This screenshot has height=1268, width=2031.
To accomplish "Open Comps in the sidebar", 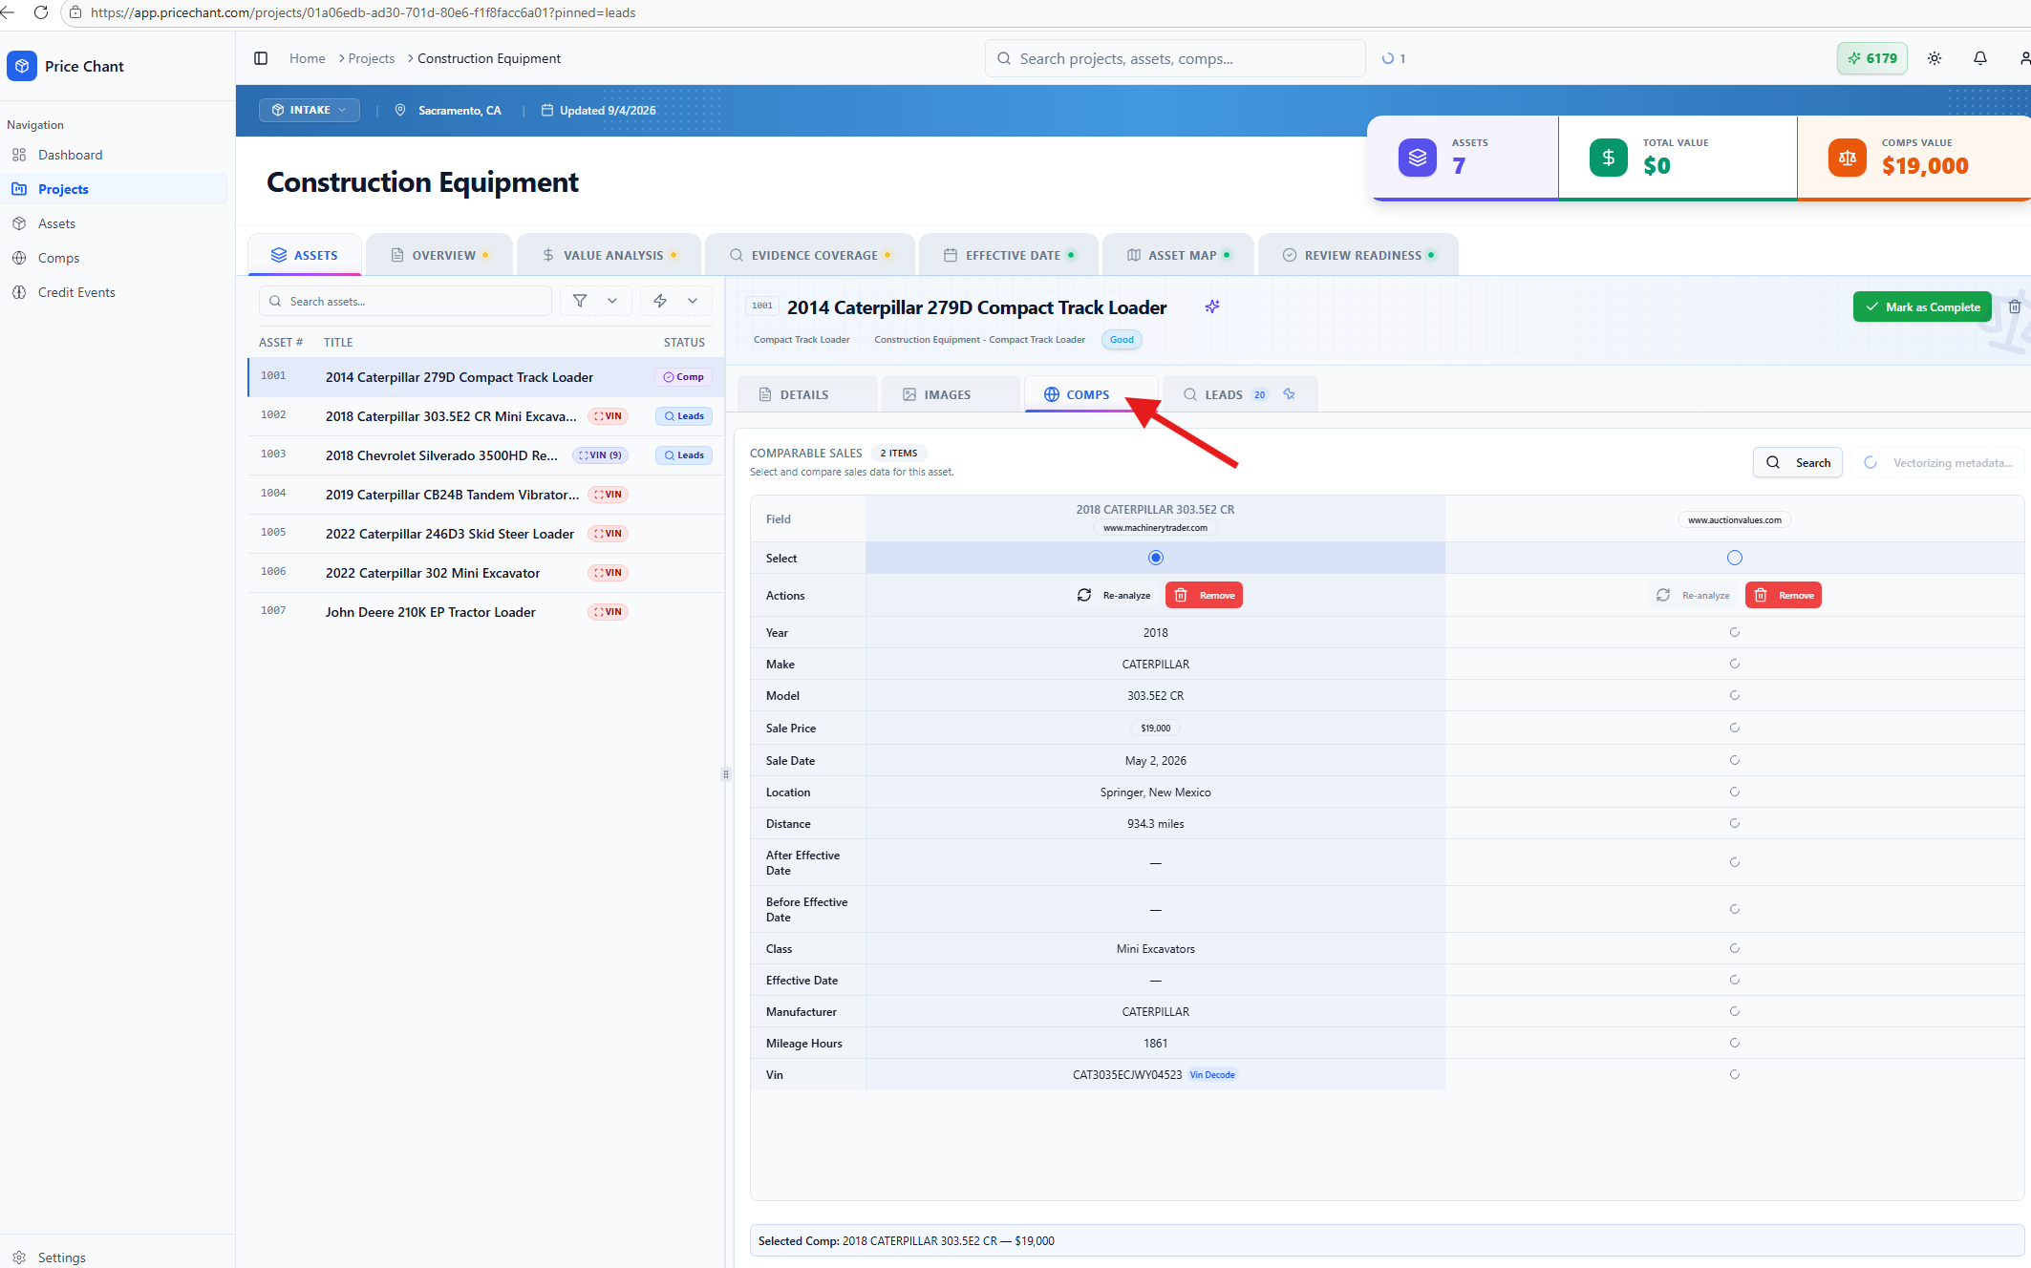I will pyautogui.click(x=58, y=258).
